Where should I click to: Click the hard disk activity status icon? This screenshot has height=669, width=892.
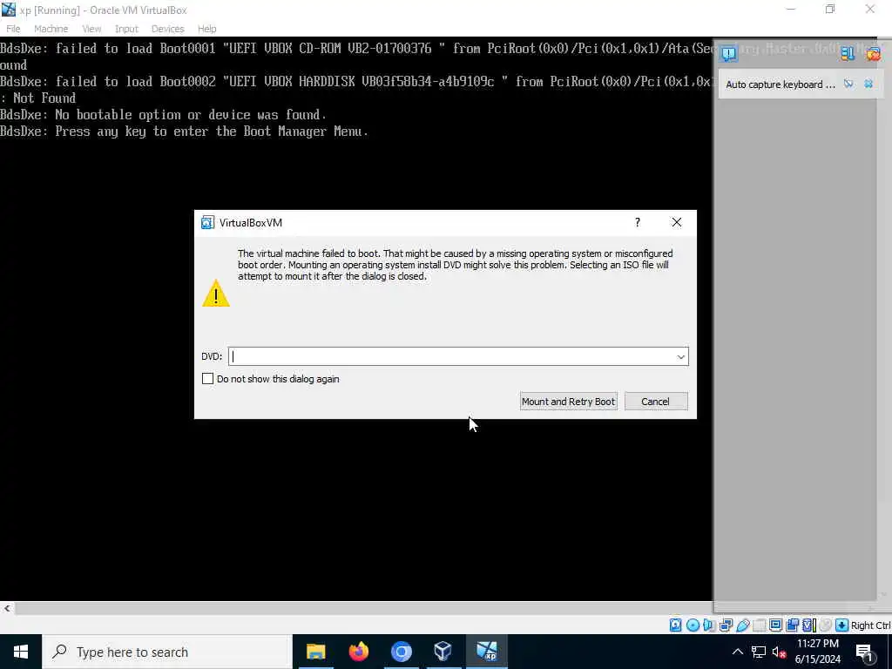675,625
